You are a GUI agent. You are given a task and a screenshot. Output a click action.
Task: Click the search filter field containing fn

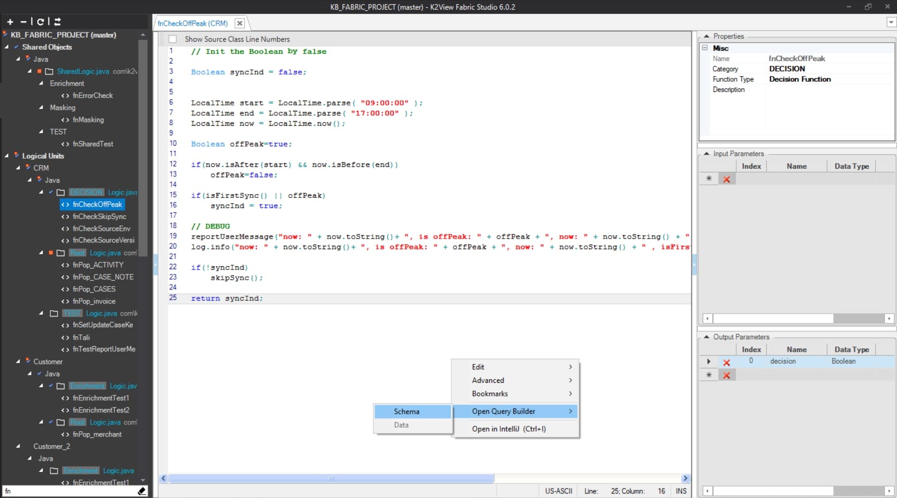coord(68,491)
